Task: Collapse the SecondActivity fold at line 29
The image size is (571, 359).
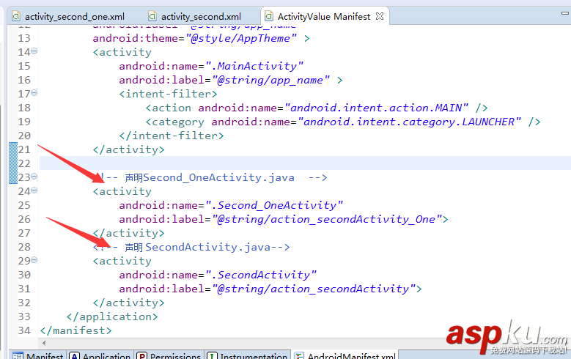Action: pos(34,260)
